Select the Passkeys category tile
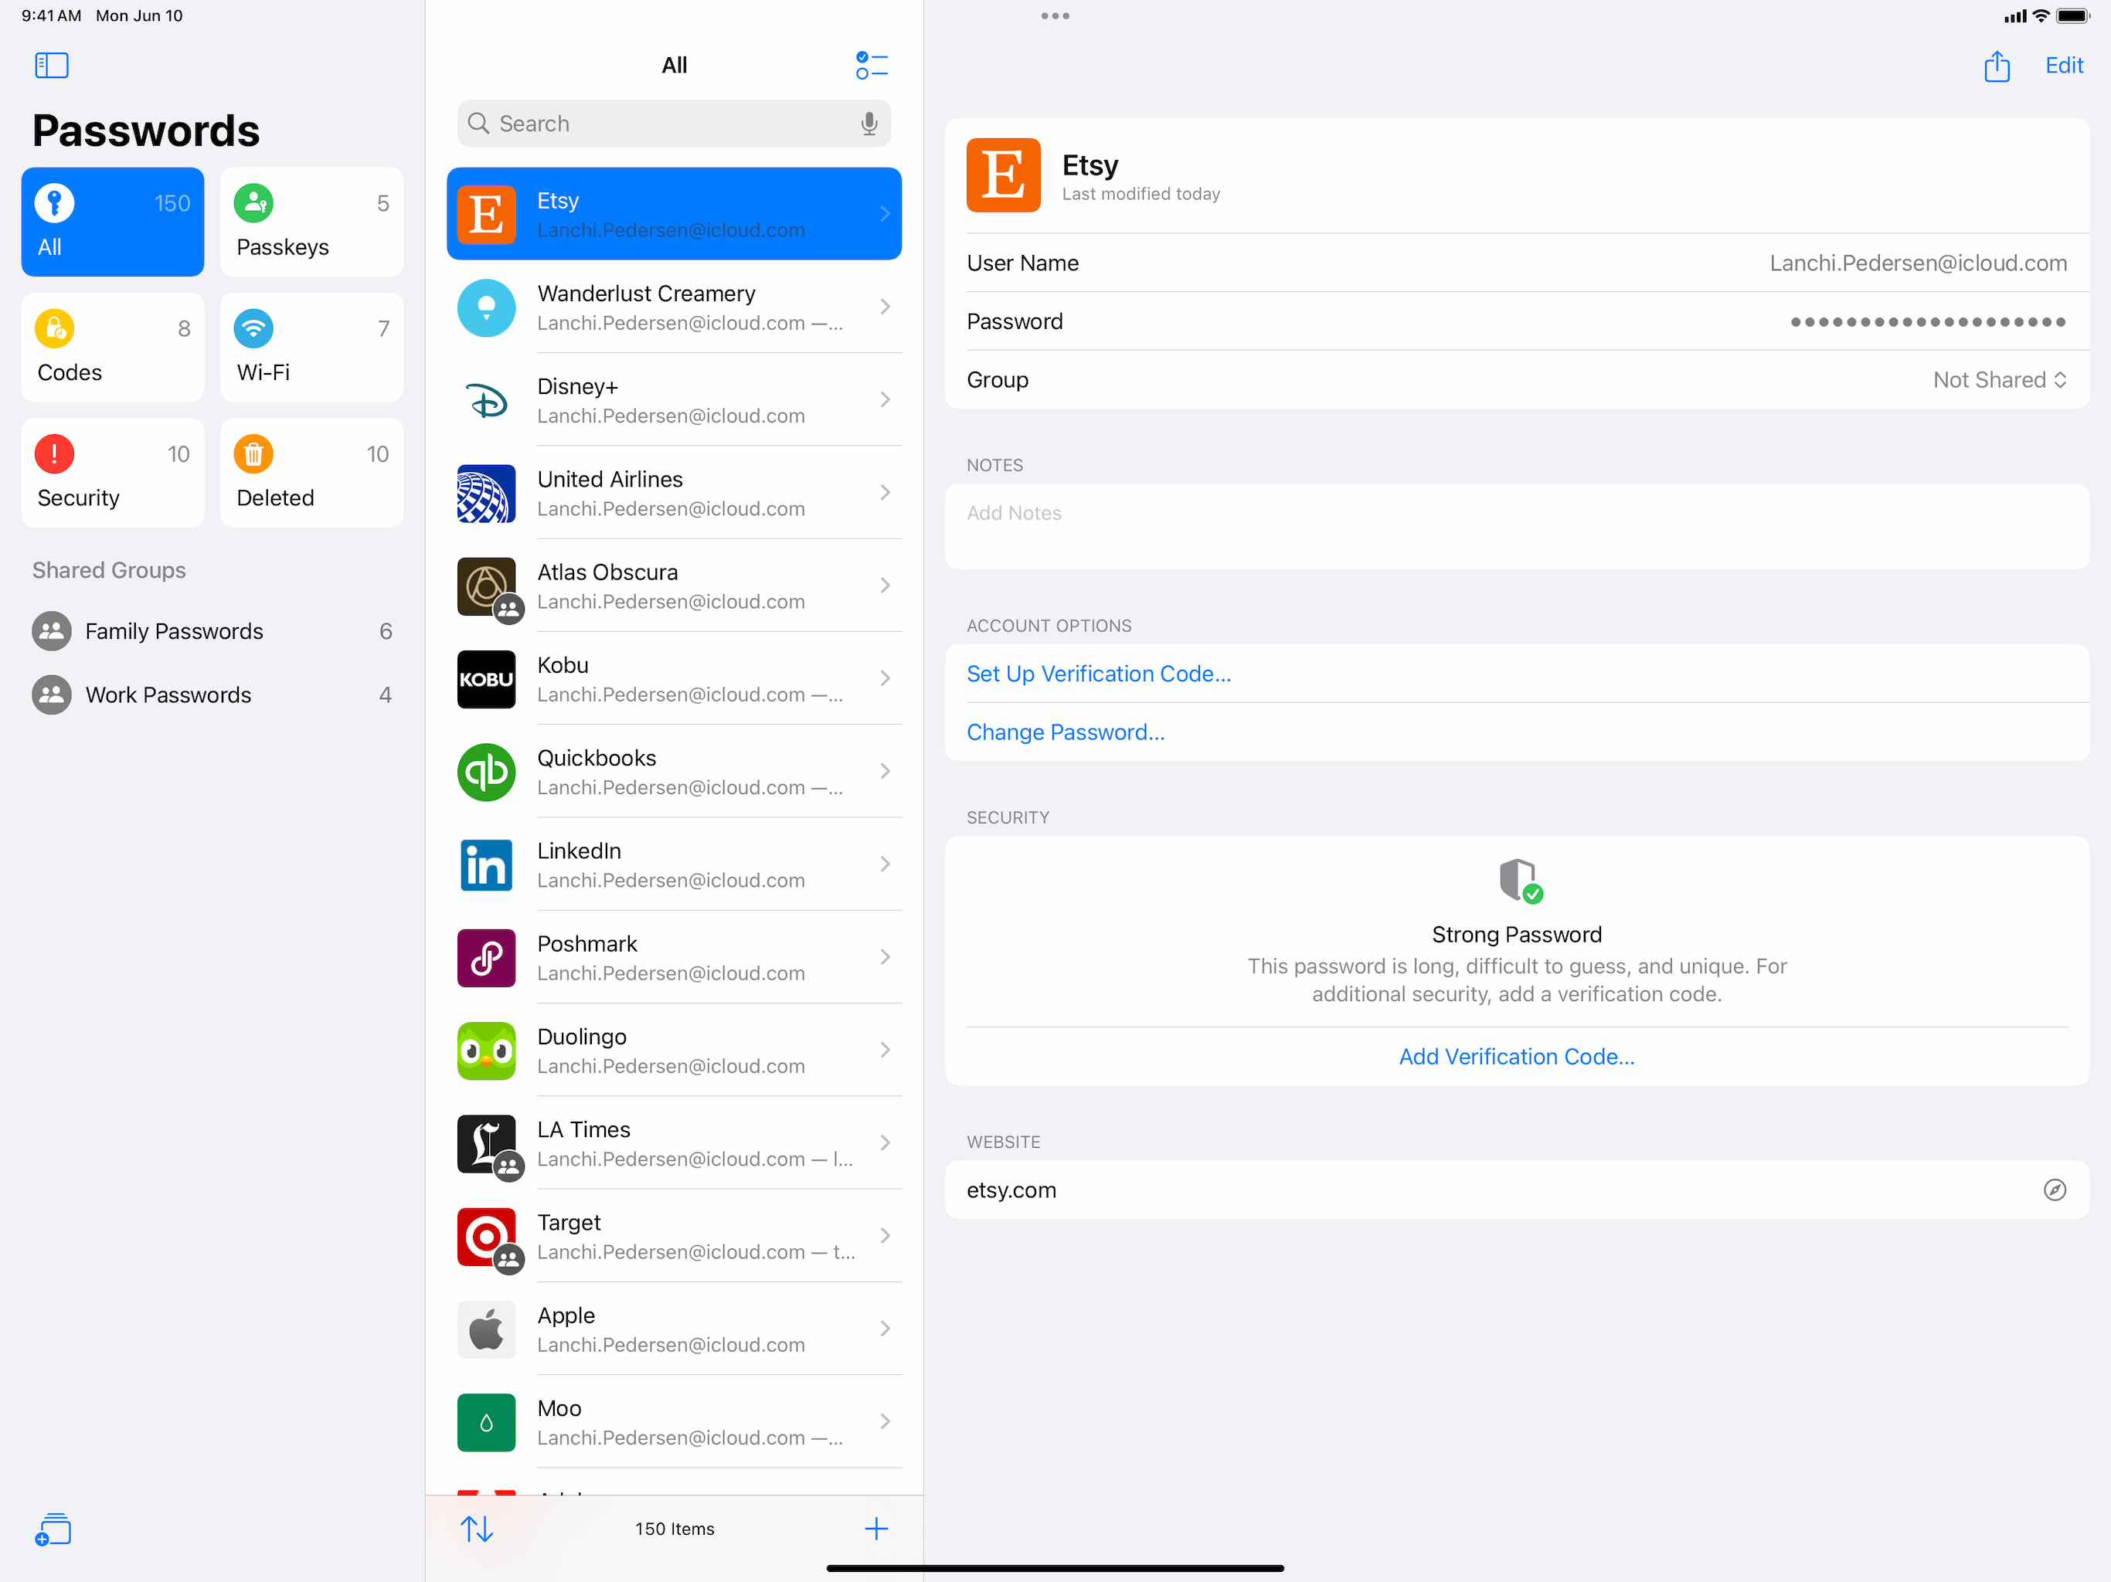The width and height of the screenshot is (2111, 1582). coord(311,222)
